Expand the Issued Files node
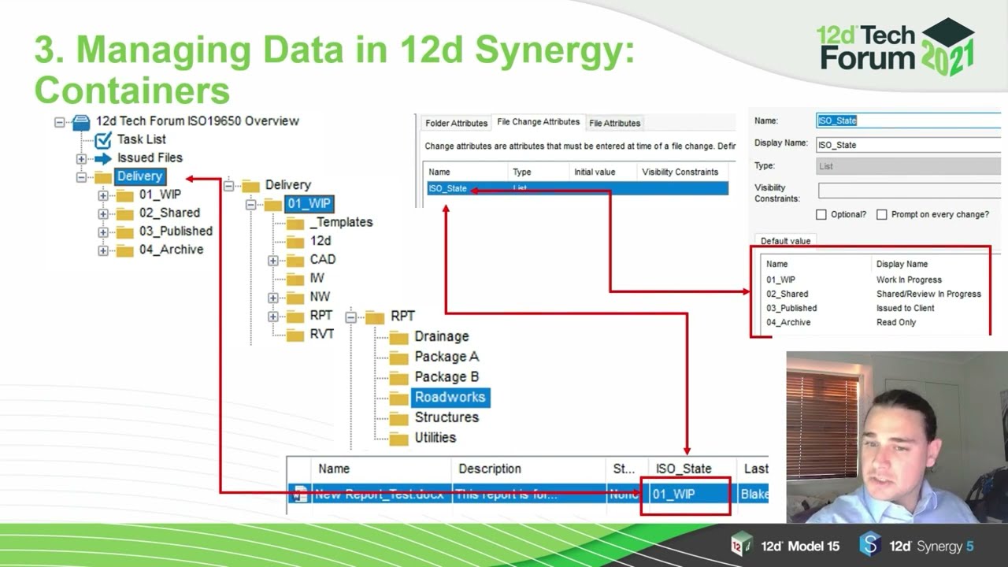The width and height of the screenshot is (1008, 567). (81, 158)
